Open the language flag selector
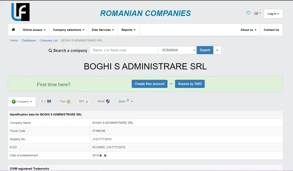This screenshot has height=171, width=293. click(x=257, y=13)
